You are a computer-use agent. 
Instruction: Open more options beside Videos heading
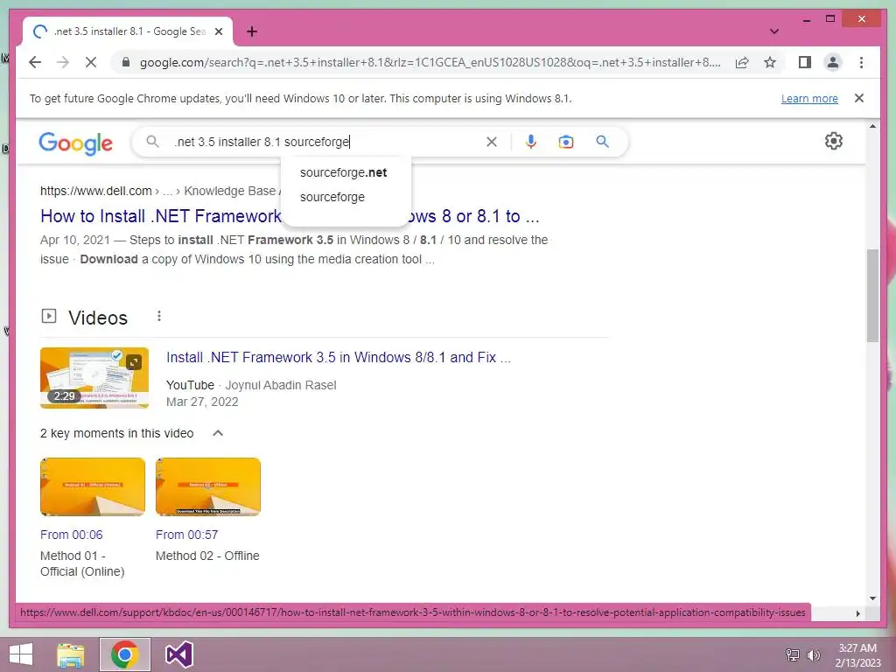(159, 316)
